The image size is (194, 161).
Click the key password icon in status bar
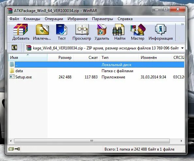tap(17, 149)
